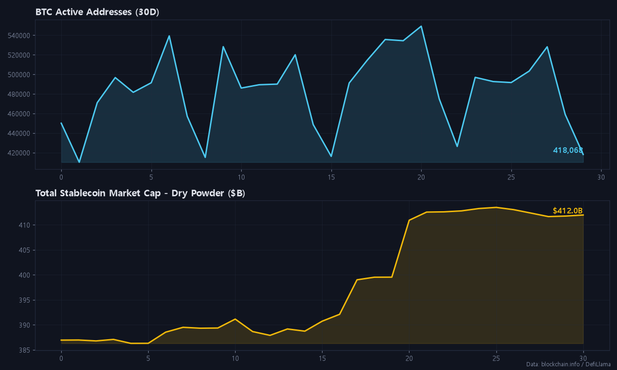Click the "BTC Active Addresses (30D)" chart title

(97, 12)
